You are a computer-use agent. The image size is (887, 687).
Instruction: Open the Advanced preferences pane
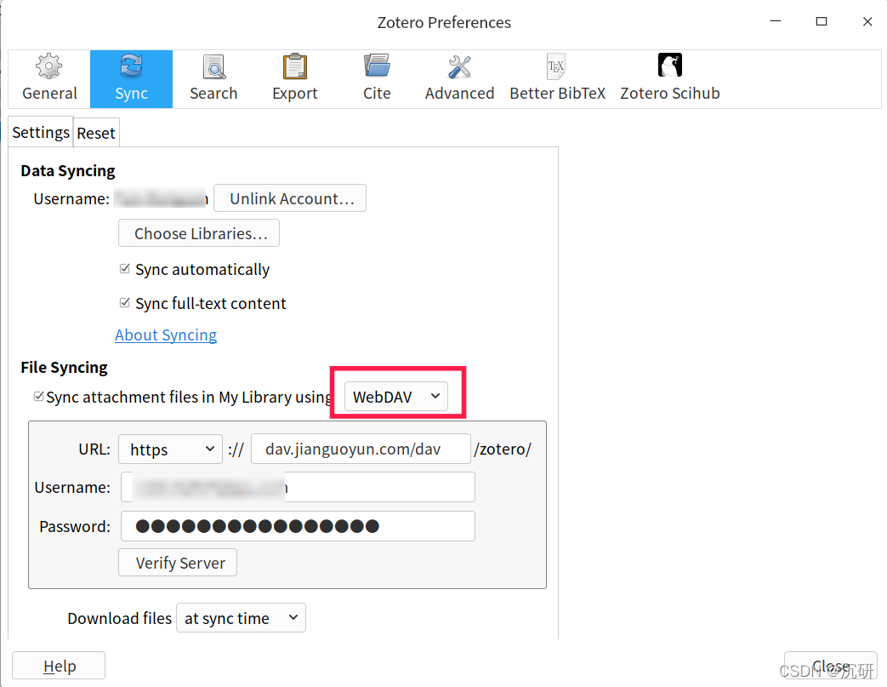coord(459,78)
